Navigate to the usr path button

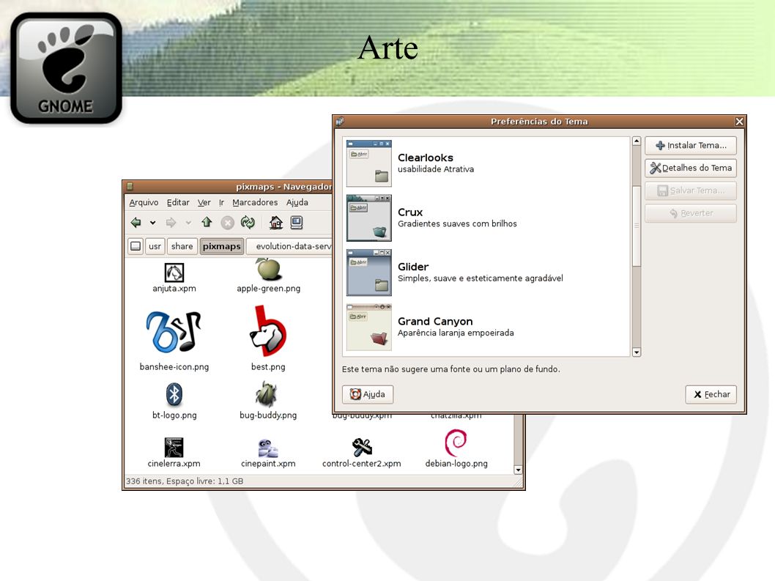click(155, 246)
